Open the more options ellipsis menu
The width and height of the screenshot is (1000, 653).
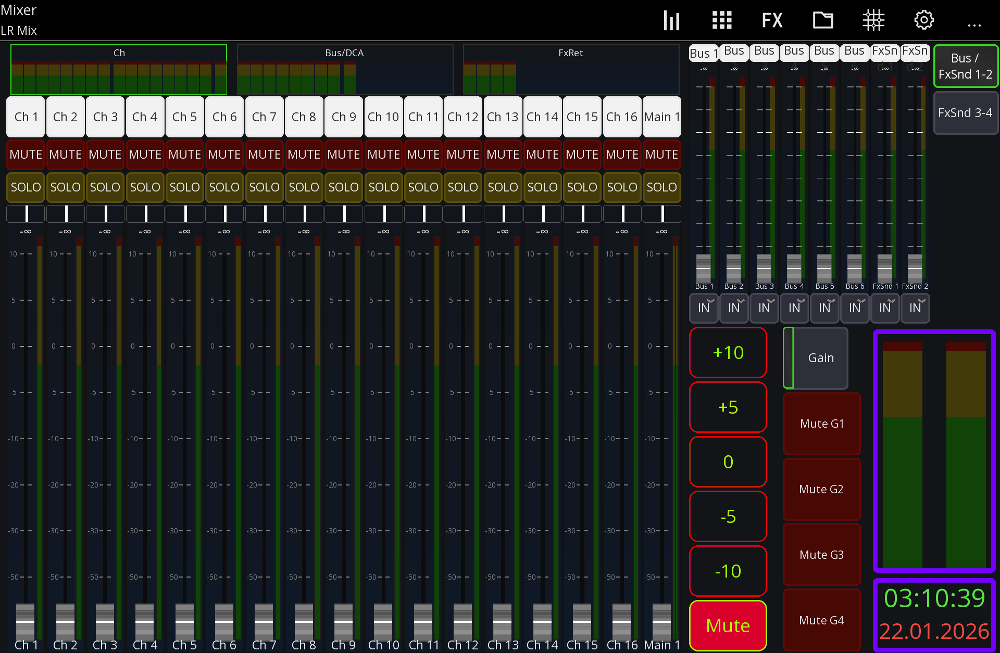click(x=974, y=24)
